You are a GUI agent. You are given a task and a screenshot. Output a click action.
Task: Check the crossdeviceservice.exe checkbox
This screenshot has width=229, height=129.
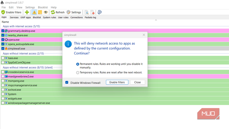point(3,72)
